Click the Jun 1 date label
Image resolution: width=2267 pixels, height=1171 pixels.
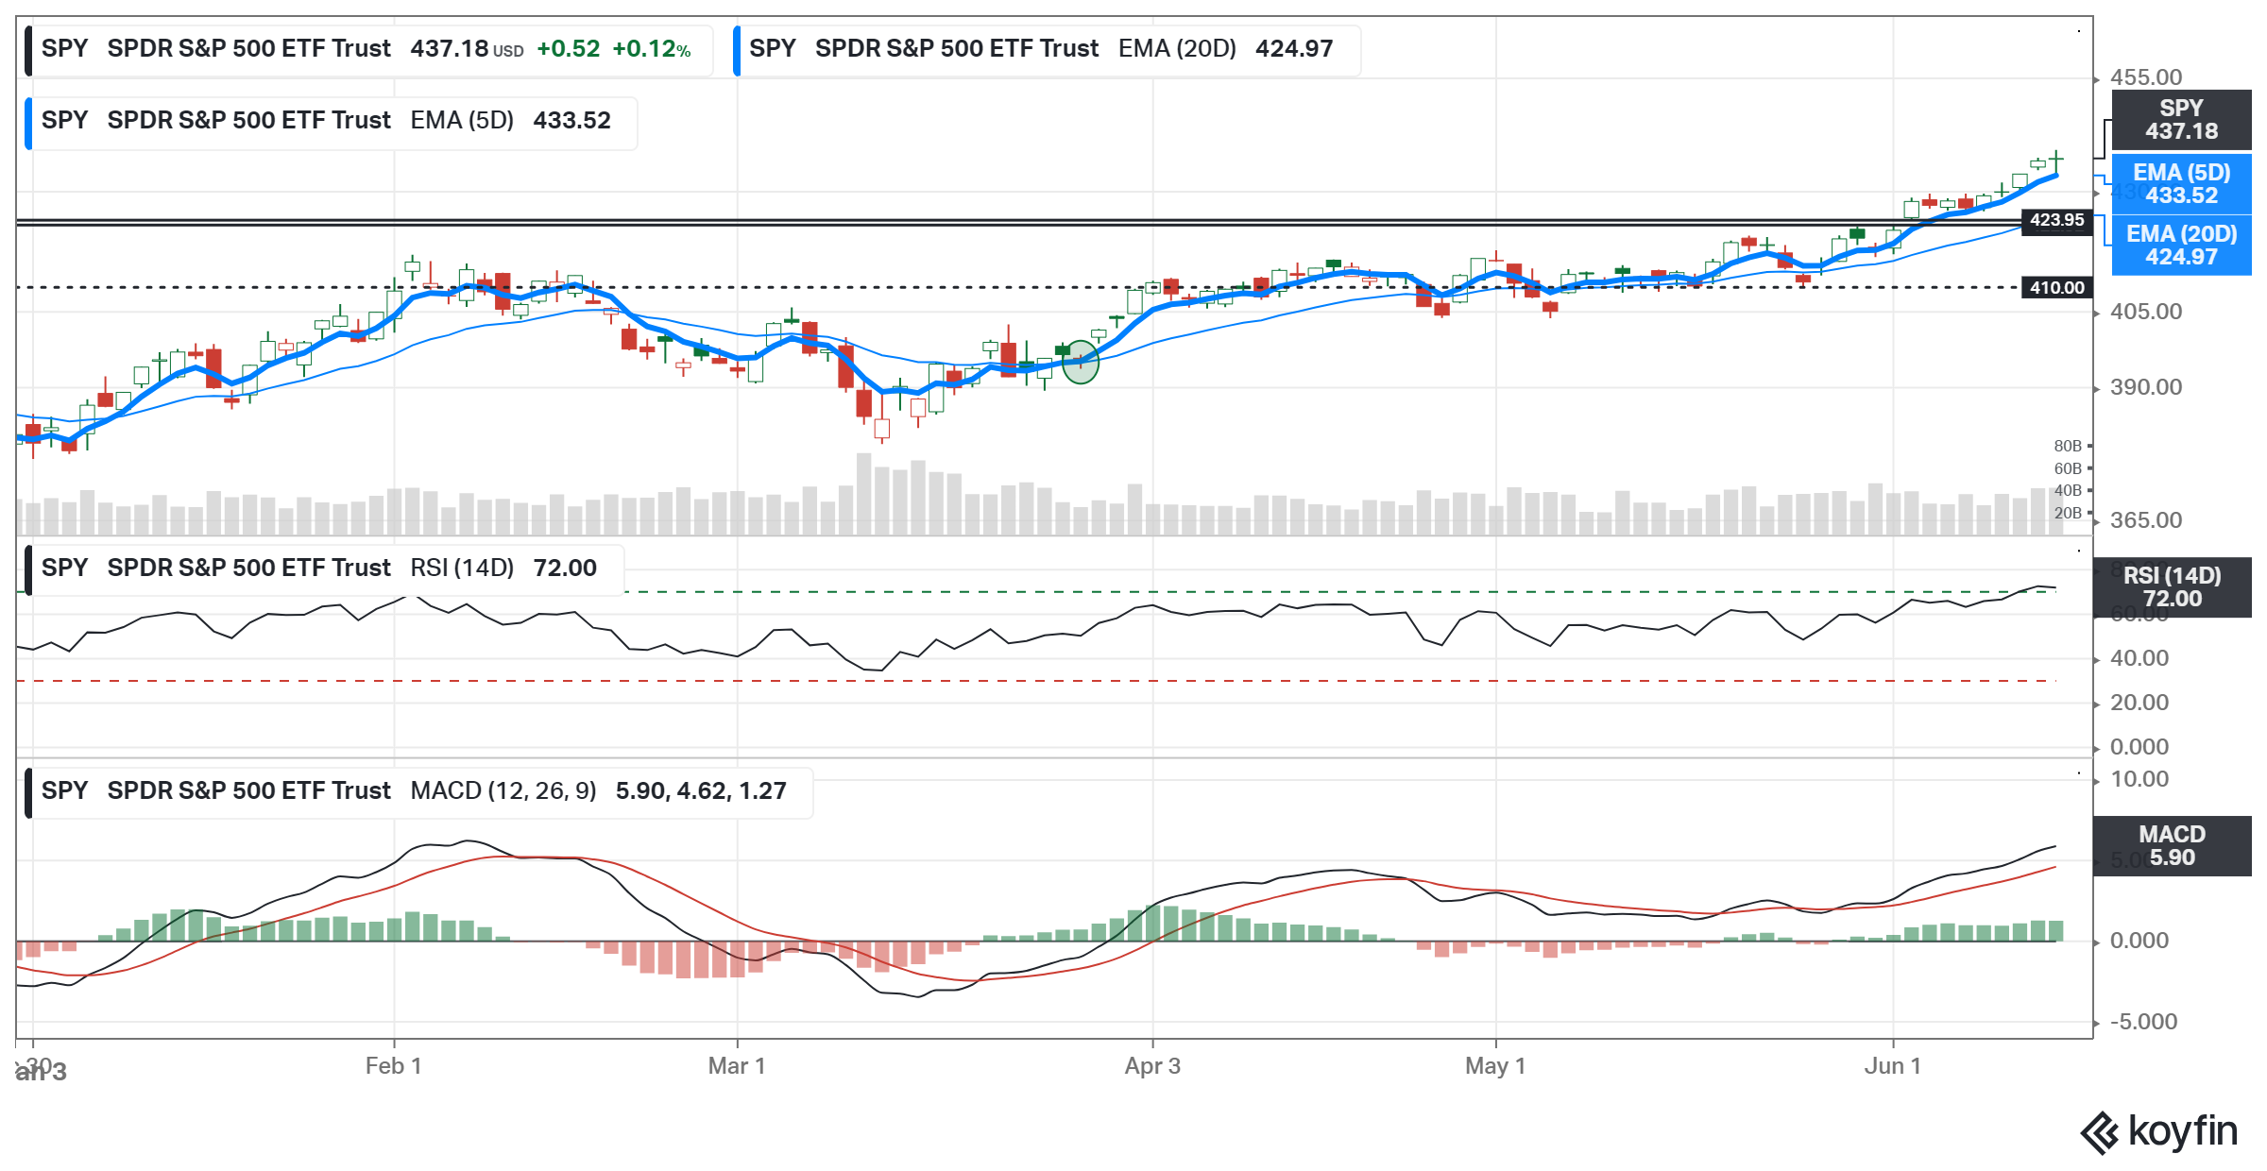coord(1892,1066)
